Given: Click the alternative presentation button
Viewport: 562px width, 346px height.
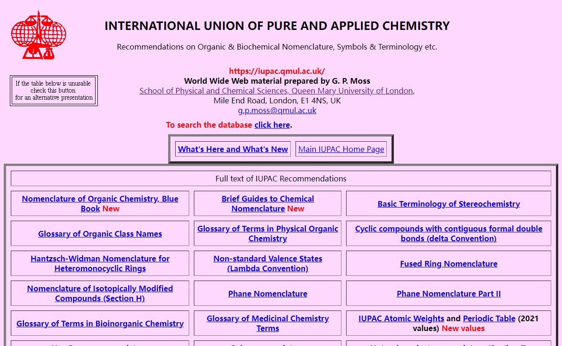Looking at the screenshot, I should point(54,91).
